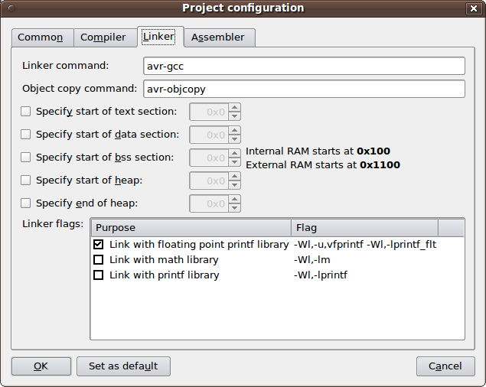Toggle Specify start of data section checkbox
The image size is (486, 387).
[x=26, y=135]
